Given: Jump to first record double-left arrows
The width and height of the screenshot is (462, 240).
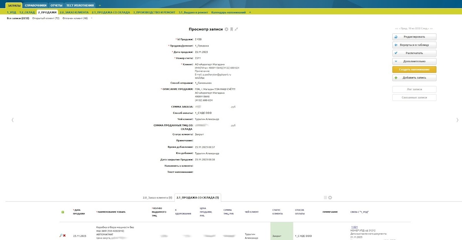Looking at the screenshot, I should point(397,29).
